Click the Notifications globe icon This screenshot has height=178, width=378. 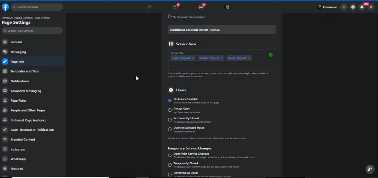(x=5, y=81)
